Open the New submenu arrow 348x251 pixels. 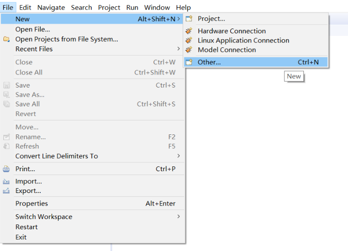[179, 19]
